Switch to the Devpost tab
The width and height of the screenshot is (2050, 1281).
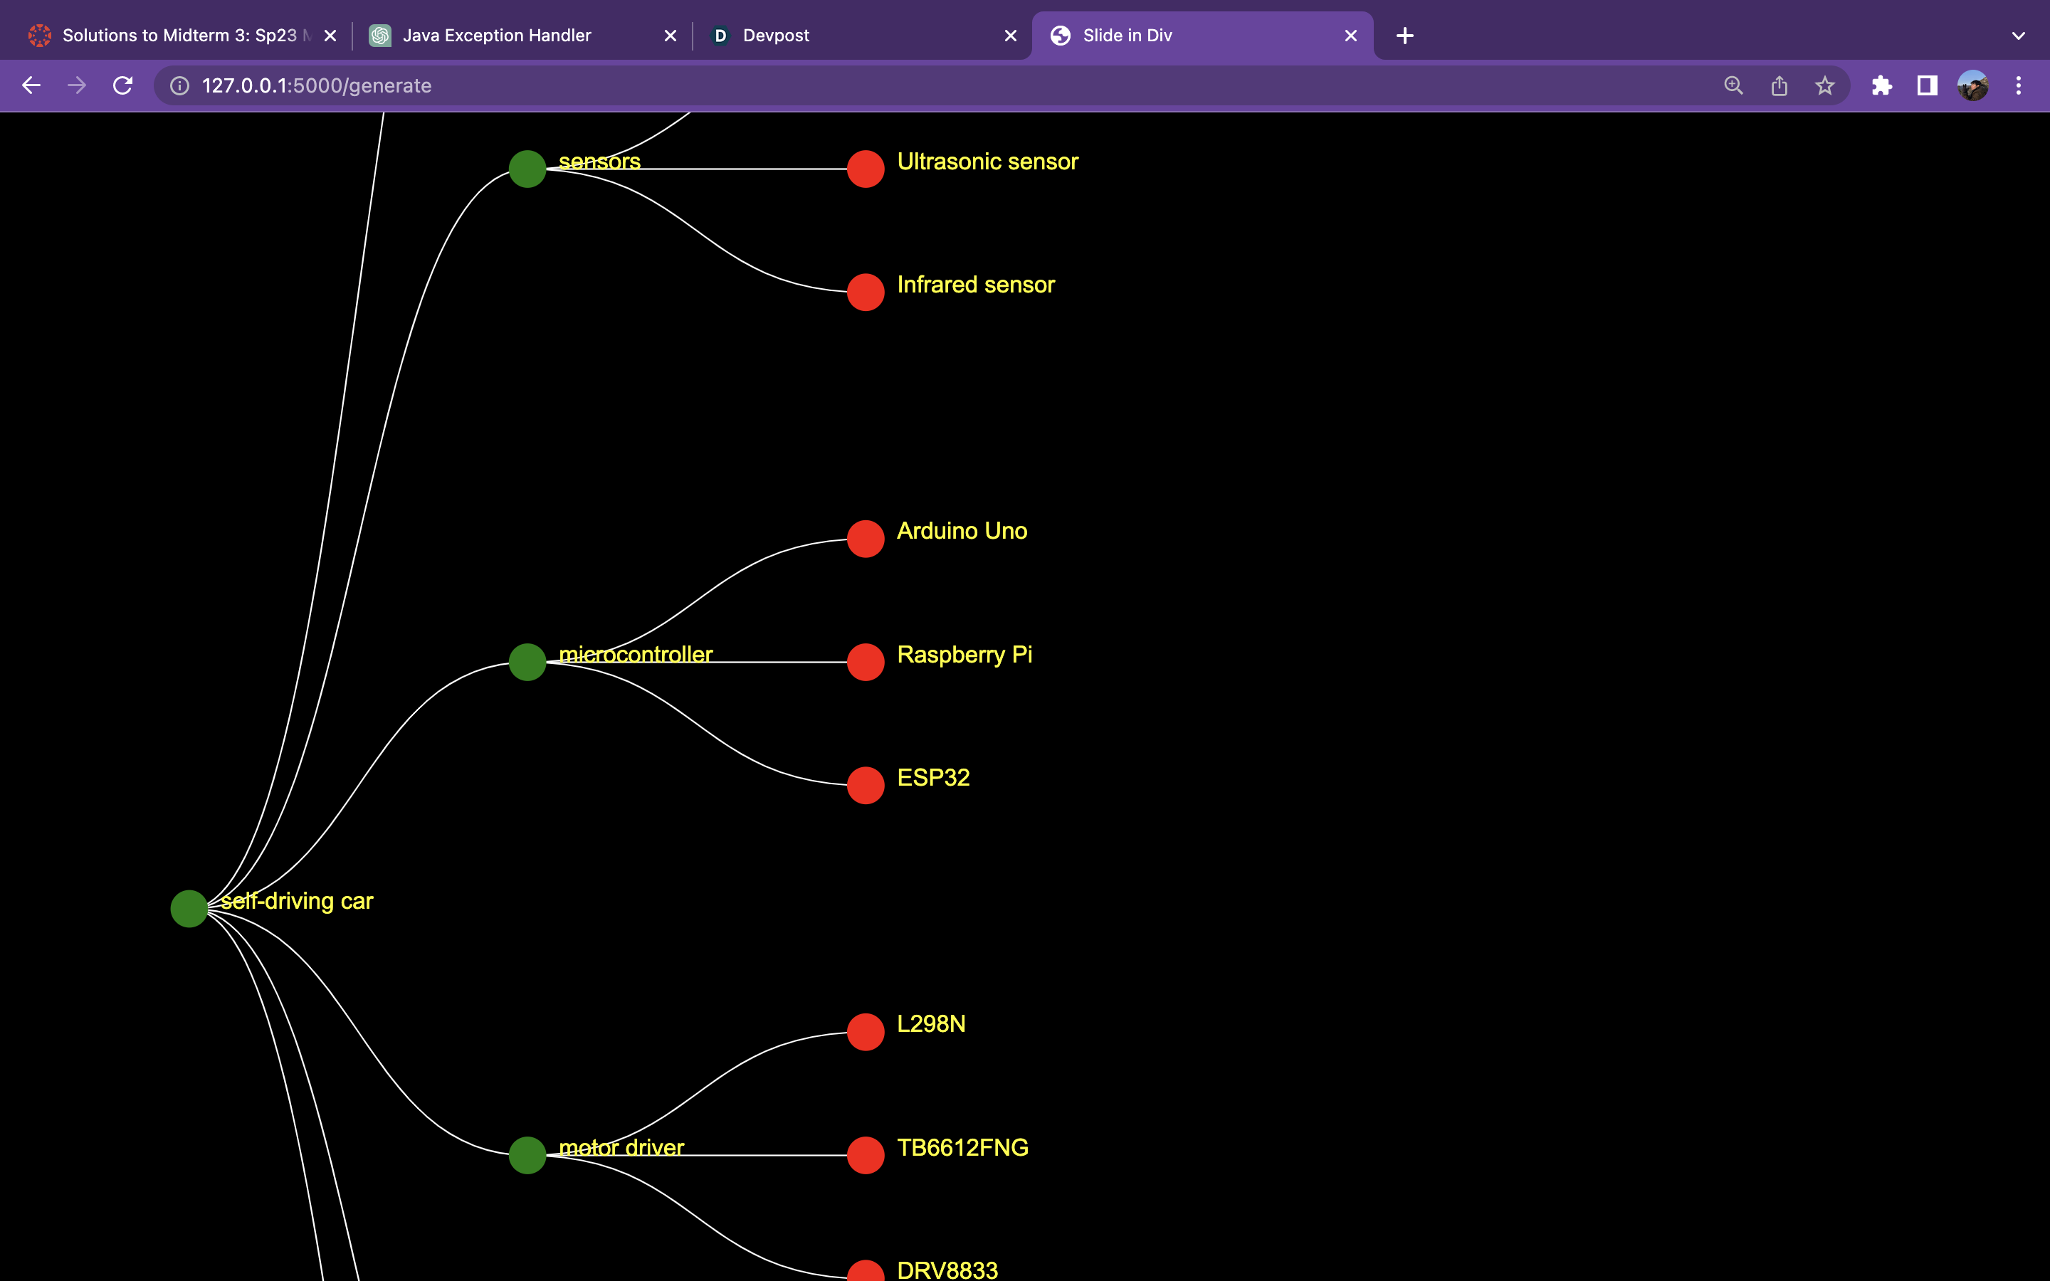tap(775, 36)
